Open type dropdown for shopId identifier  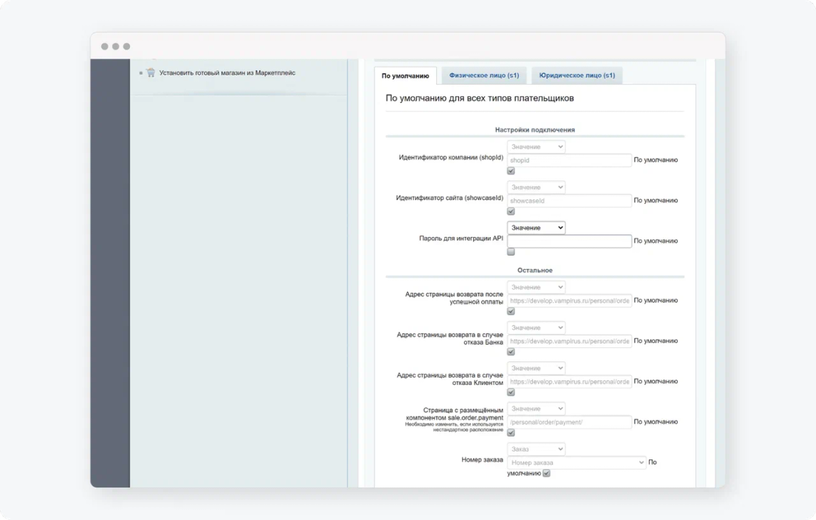(x=536, y=147)
